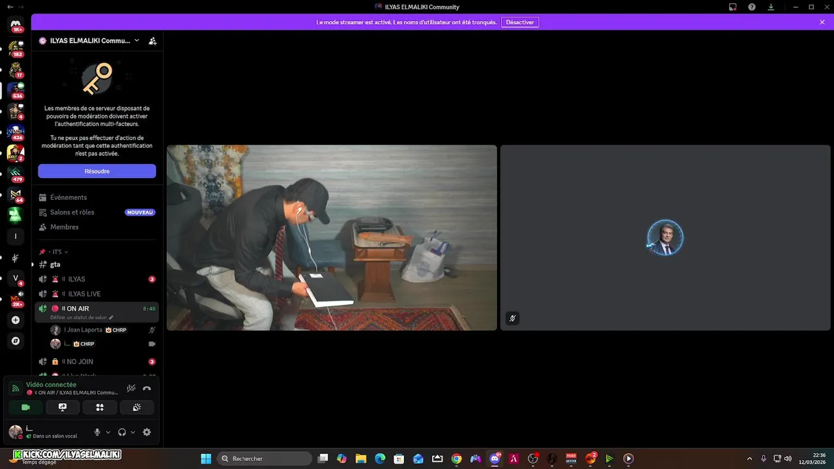
Task: Click the user avatar in the user panel
Action: tap(16, 431)
